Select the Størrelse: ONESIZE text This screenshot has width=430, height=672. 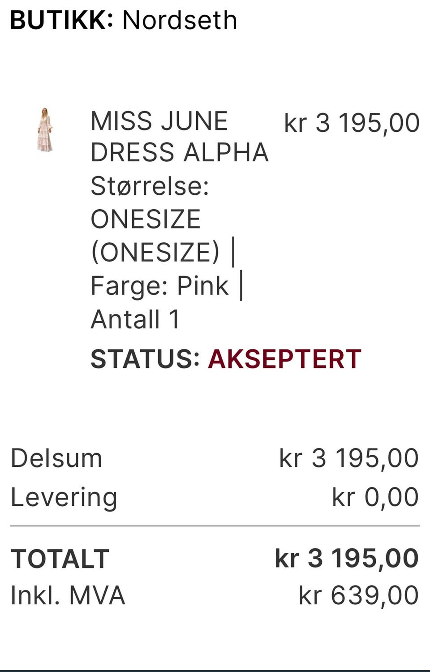pyautogui.click(x=150, y=202)
